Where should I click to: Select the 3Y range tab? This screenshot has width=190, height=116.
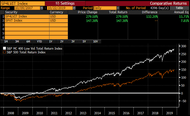tap(73, 41)
